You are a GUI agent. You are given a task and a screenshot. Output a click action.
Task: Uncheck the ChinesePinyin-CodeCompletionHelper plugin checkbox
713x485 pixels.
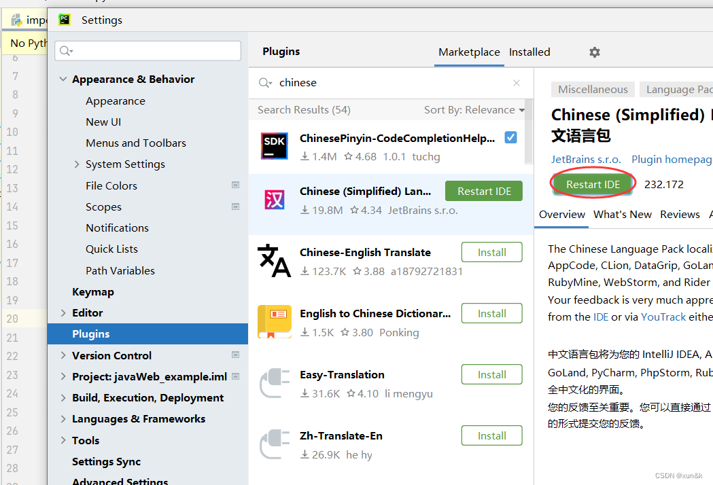[x=510, y=137]
